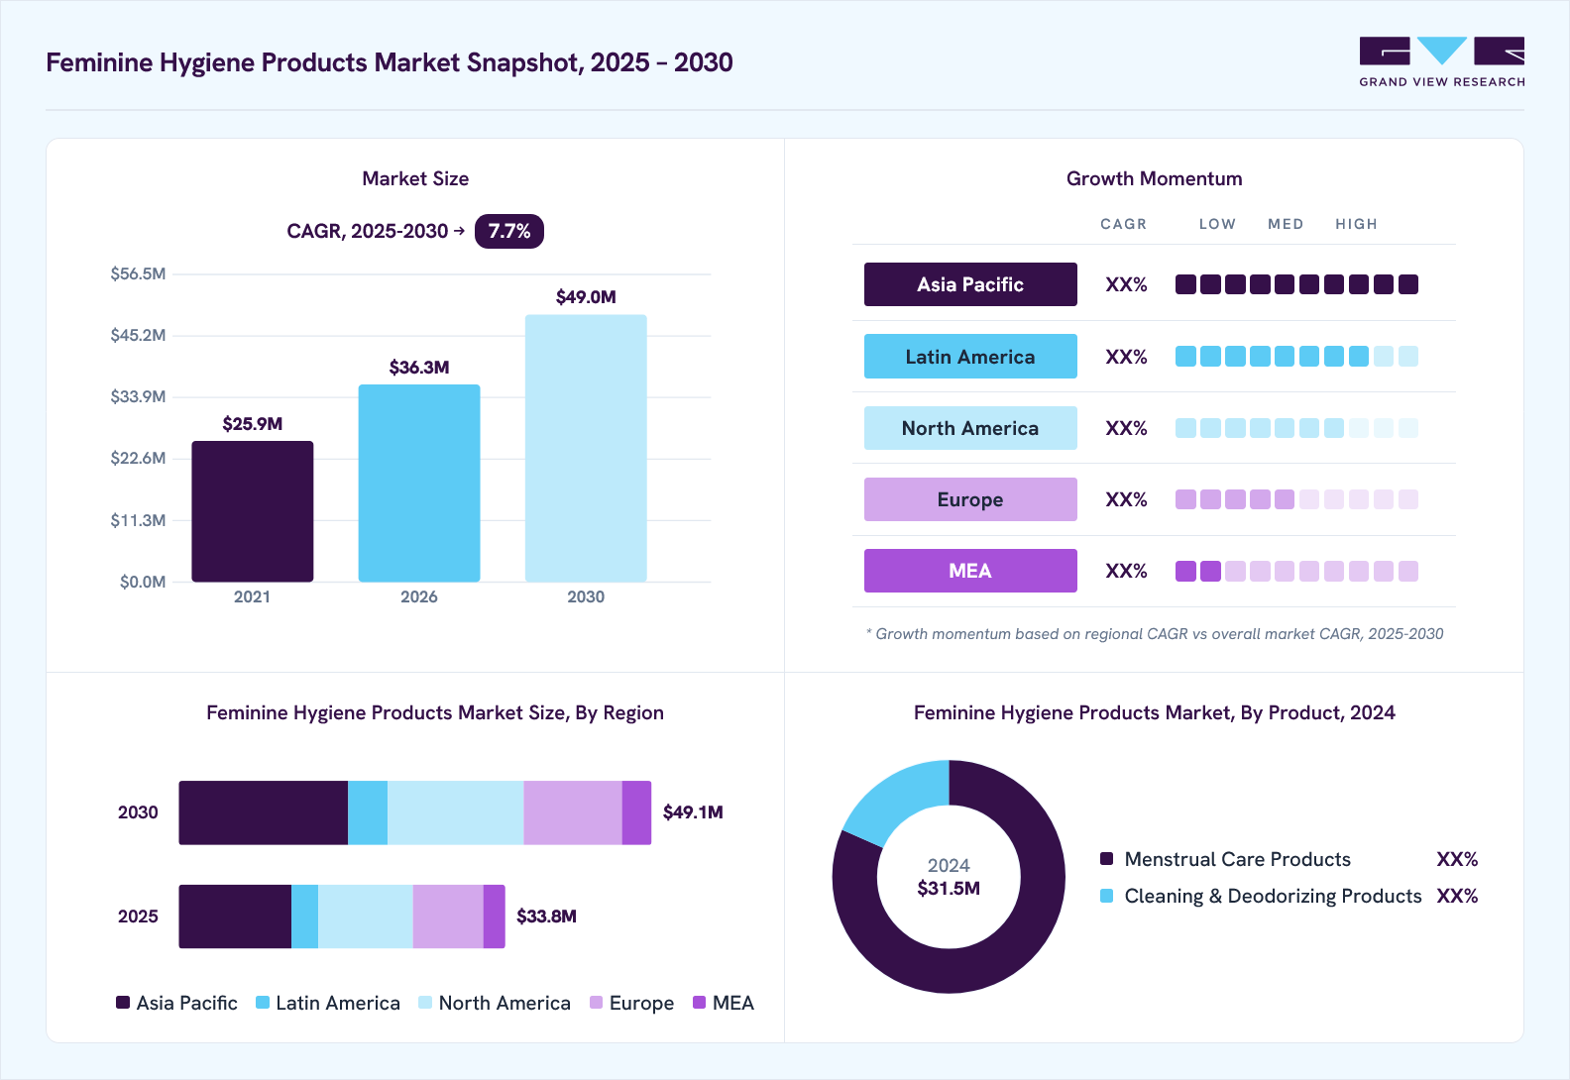Click the Feminine Hygiene Products Market Snapshot heading
The height and width of the screenshot is (1080, 1570).
point(390,62)
